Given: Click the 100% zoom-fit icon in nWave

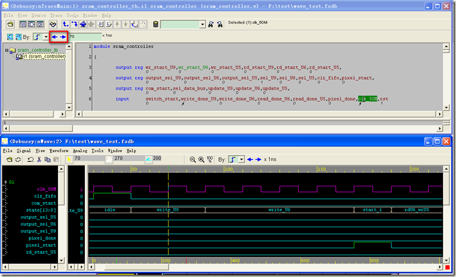Looking at the screenshot, I should coord(210,159).
